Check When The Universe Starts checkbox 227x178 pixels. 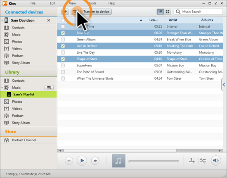[x=63, y=78]
